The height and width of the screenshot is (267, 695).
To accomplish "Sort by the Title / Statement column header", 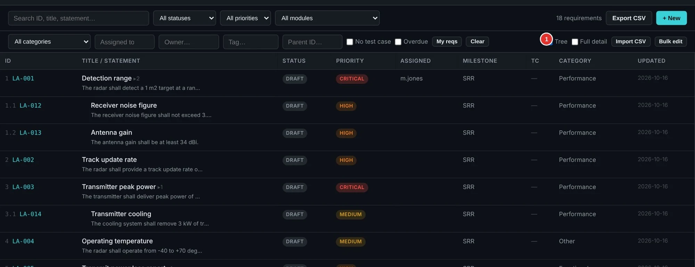I will tap(111, 61).
